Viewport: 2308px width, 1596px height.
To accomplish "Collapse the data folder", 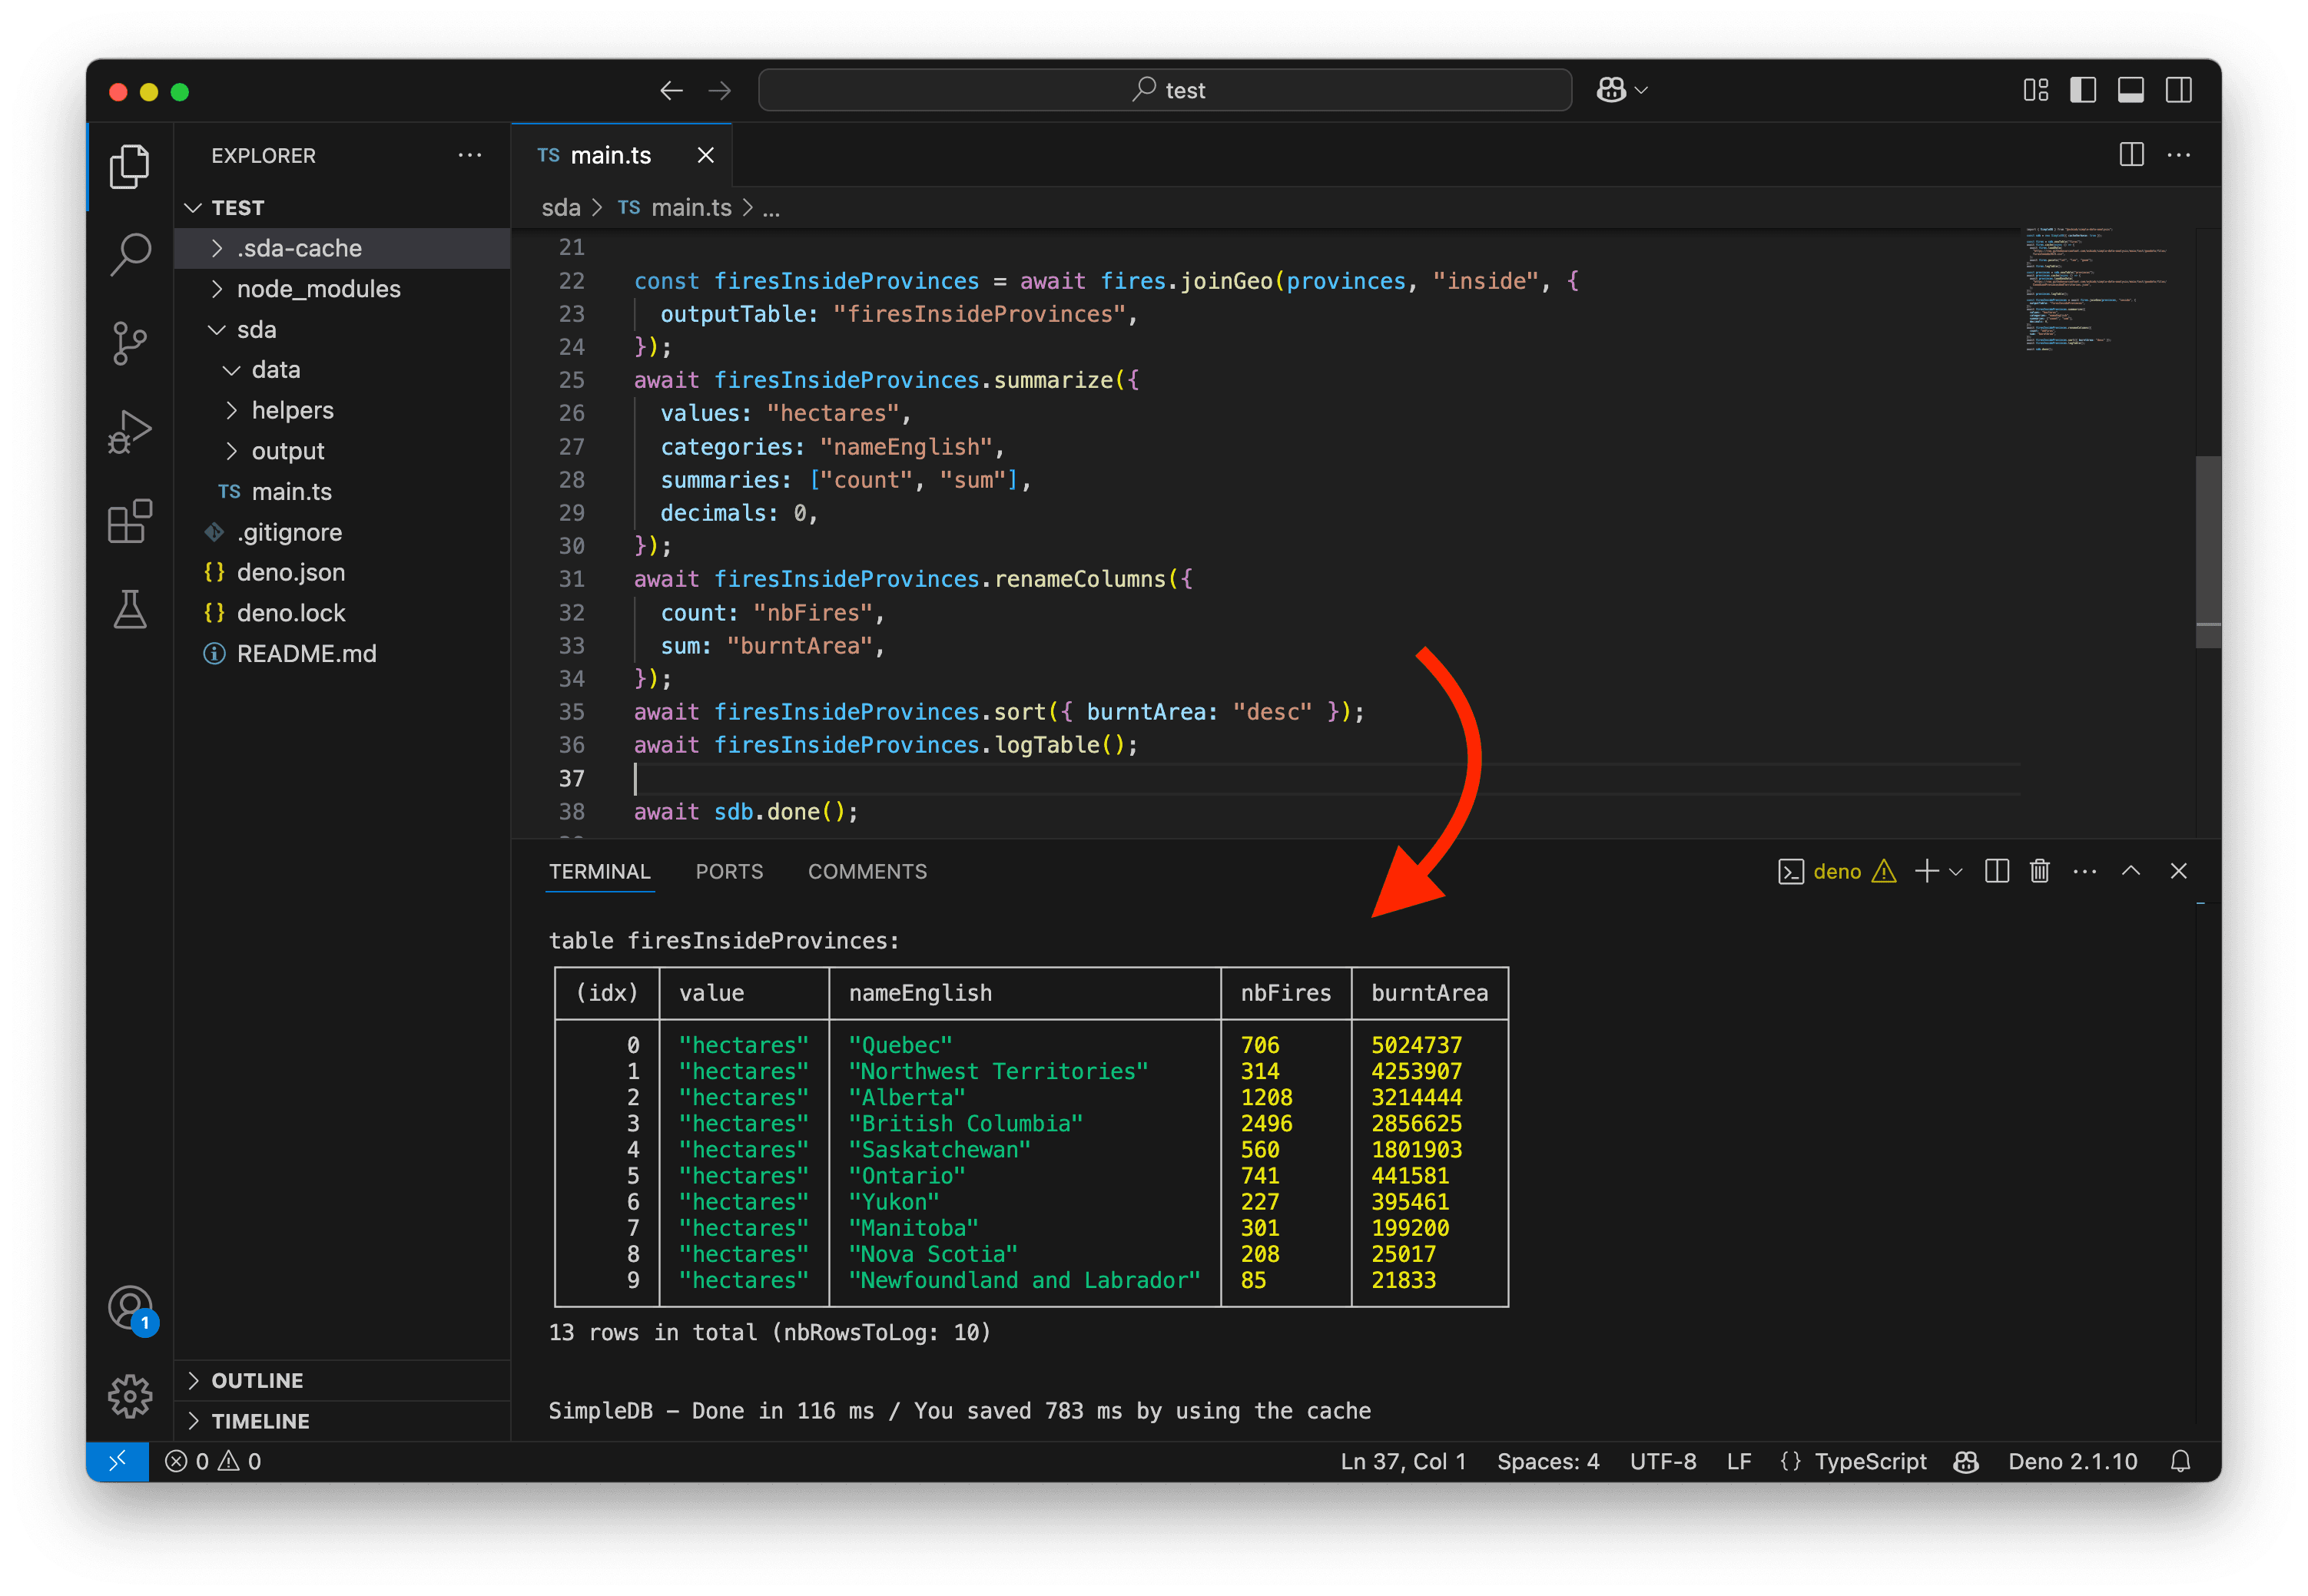I will click(341, 369).
